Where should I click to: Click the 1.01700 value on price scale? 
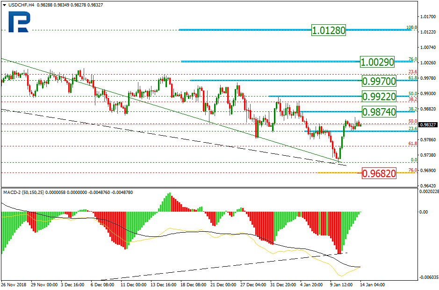coord(427,17)
